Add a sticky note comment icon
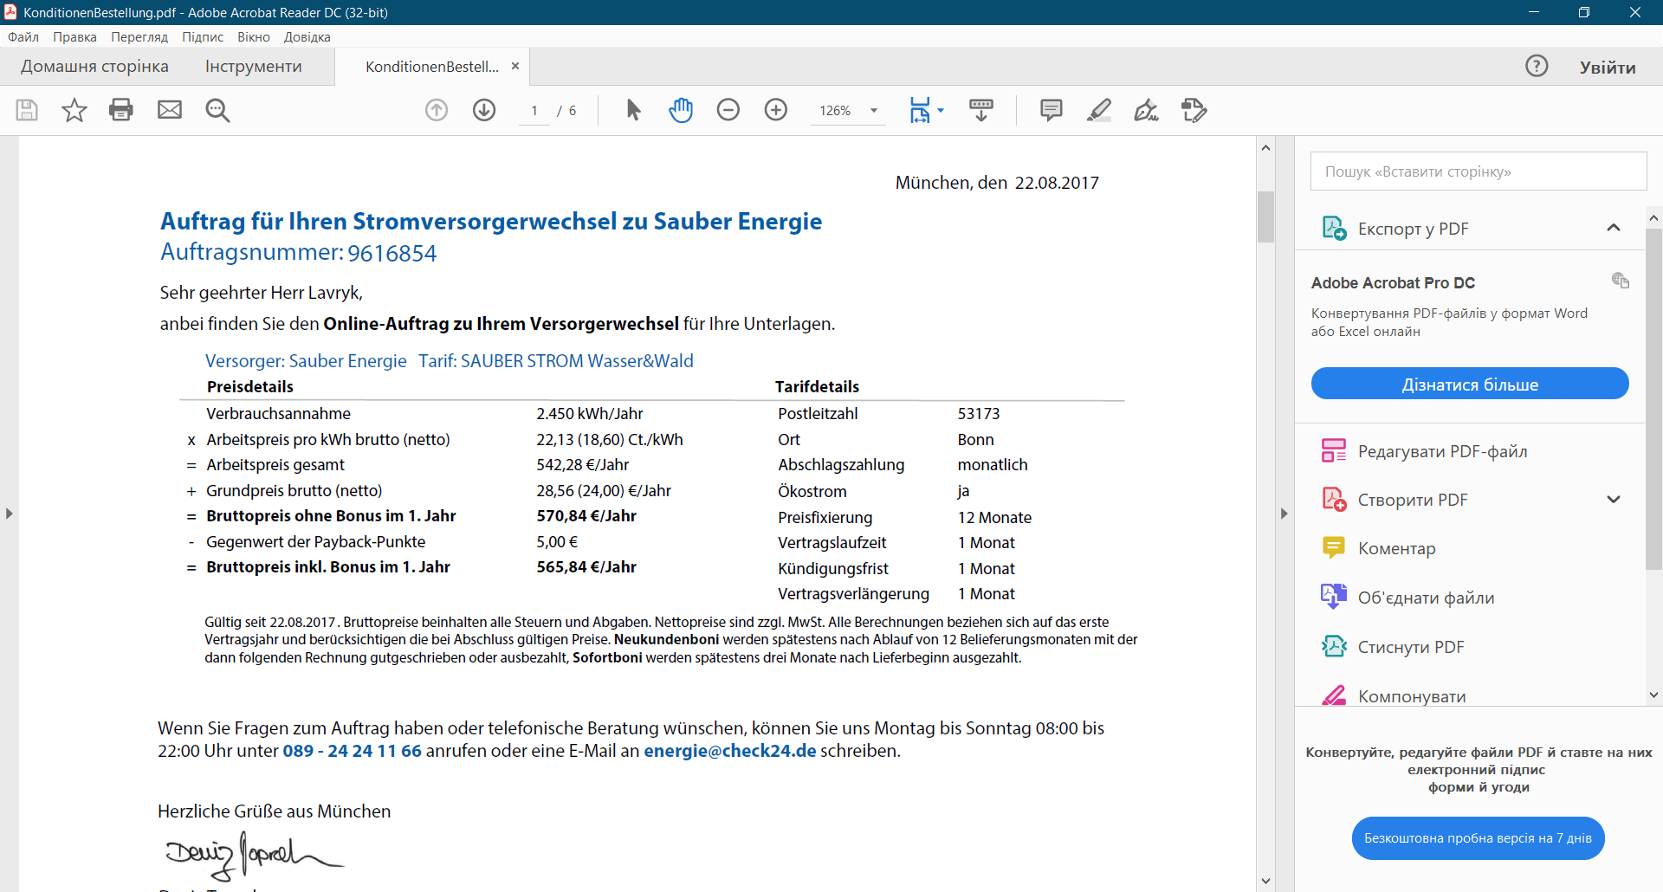1663x892 pixels. pos(1052,110)
